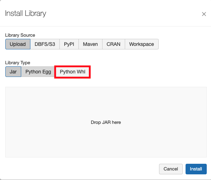This screenshot has width=211, height=180.
Task: Click the Install Library dialog title
Action: [x=25, y=13]
